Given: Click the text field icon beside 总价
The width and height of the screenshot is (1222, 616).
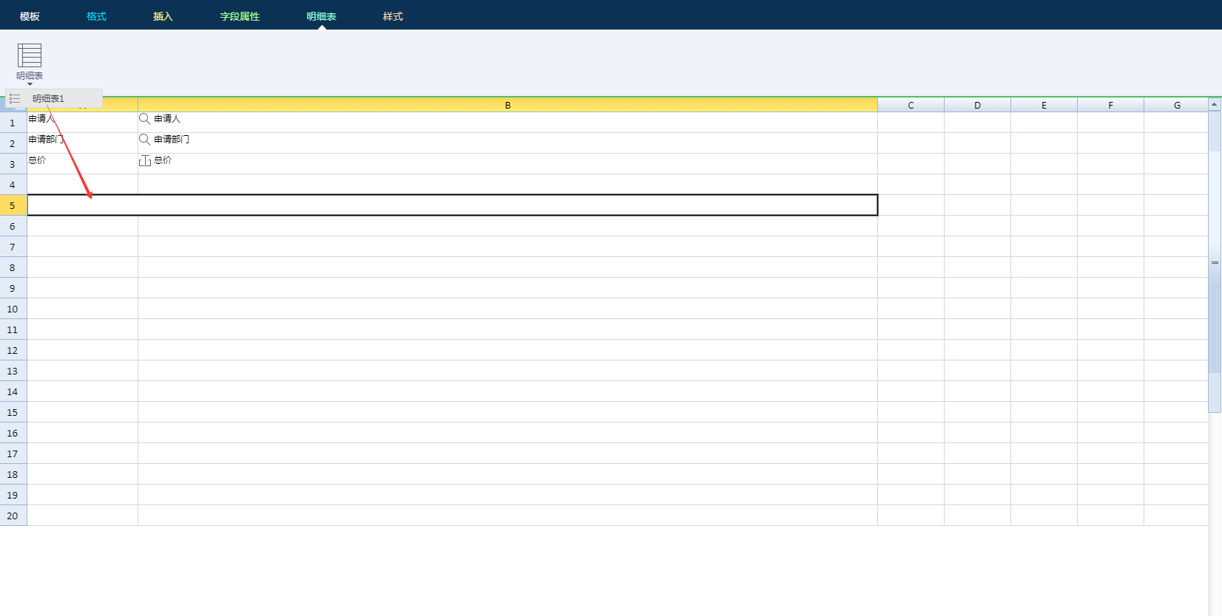Looking at the screenshot, I should 145,160.
